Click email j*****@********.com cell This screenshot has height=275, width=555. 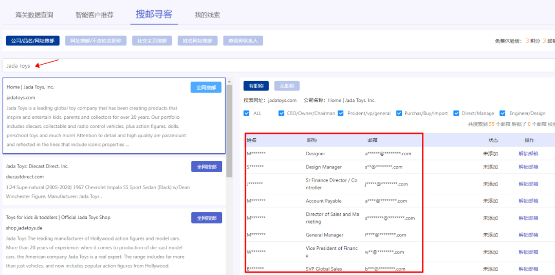pos(386,184)
